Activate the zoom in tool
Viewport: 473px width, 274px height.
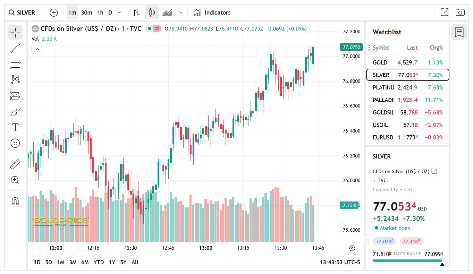click(x=15, y=180)
